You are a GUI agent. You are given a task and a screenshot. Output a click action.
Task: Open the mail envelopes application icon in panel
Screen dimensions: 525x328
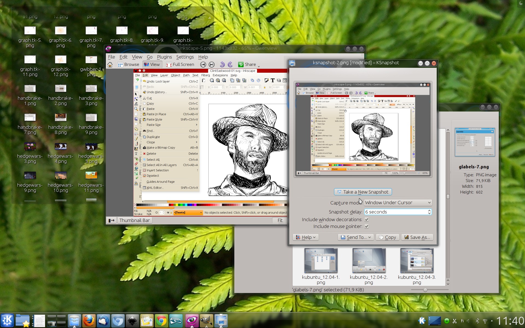(x=147, y=321)
